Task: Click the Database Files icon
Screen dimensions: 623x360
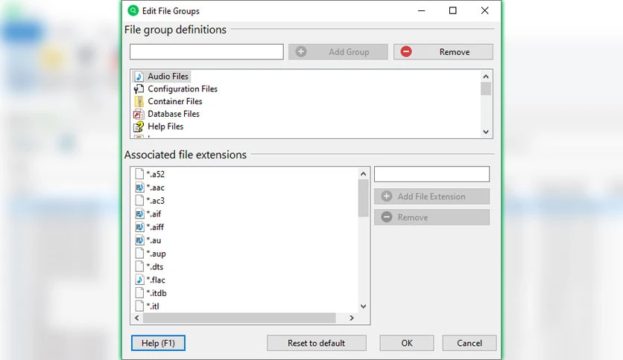Action: coord(139,115)
